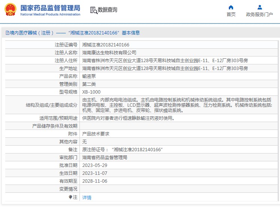Open the 政务服务门户 link text
This screenshot has width=280, height=207.
tap(259, 15)
